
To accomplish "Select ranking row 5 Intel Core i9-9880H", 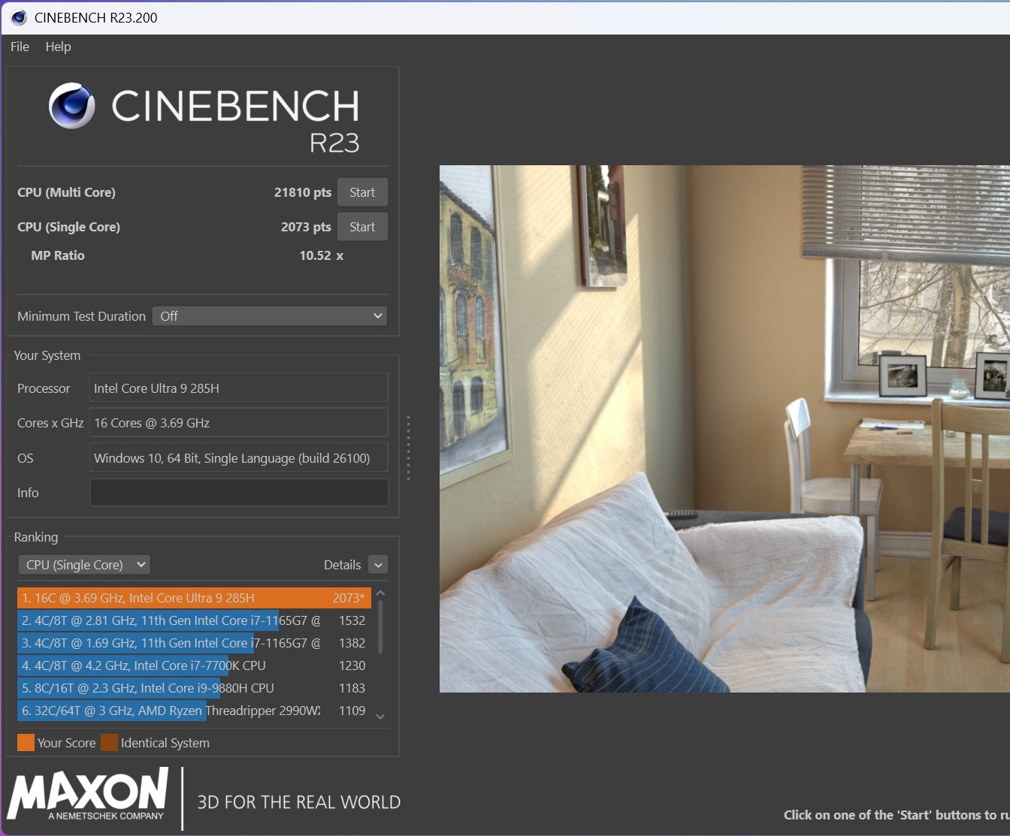I will coord(194,688).
